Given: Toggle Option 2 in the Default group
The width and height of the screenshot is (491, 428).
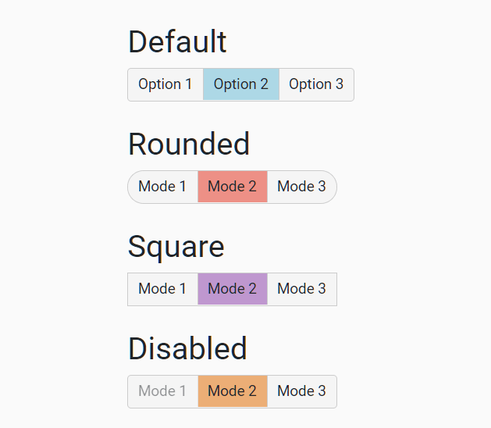Looking at the screenshot, I should coord(240,84).
